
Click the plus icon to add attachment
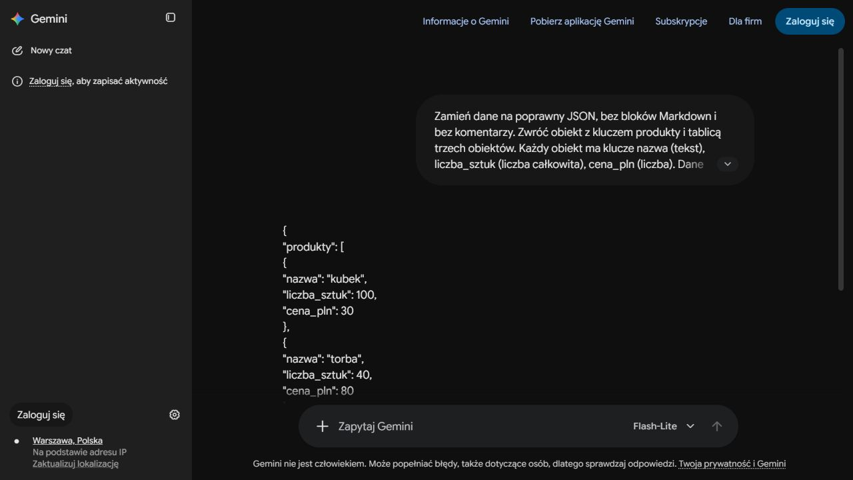coord(323,426)
